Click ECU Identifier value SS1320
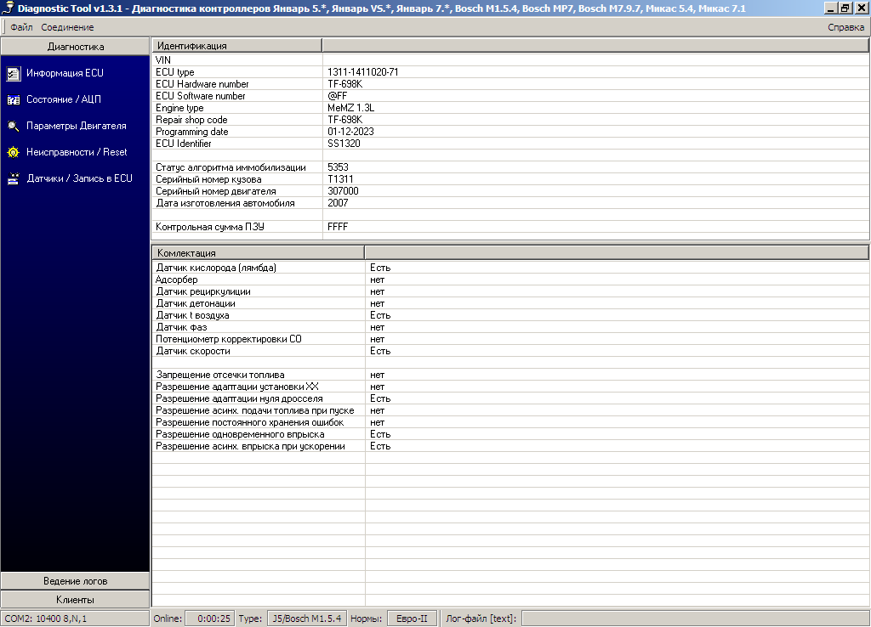Image resolution: width=871 pixels, height=627 pixels. (344, 144)
